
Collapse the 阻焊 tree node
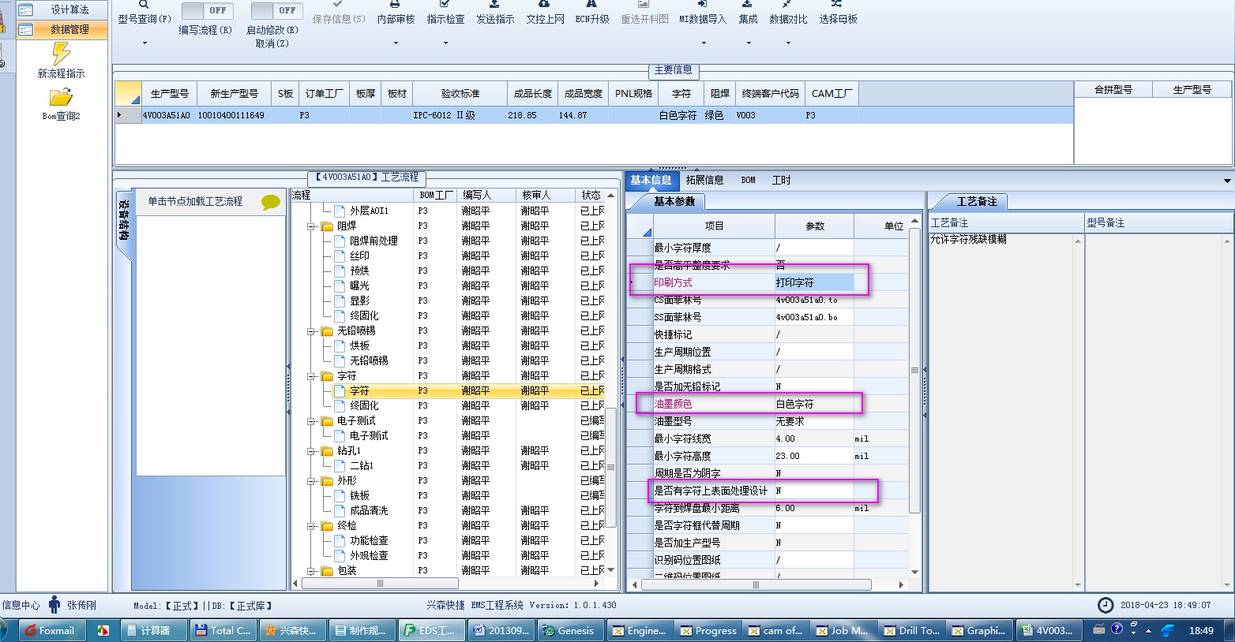312,226
